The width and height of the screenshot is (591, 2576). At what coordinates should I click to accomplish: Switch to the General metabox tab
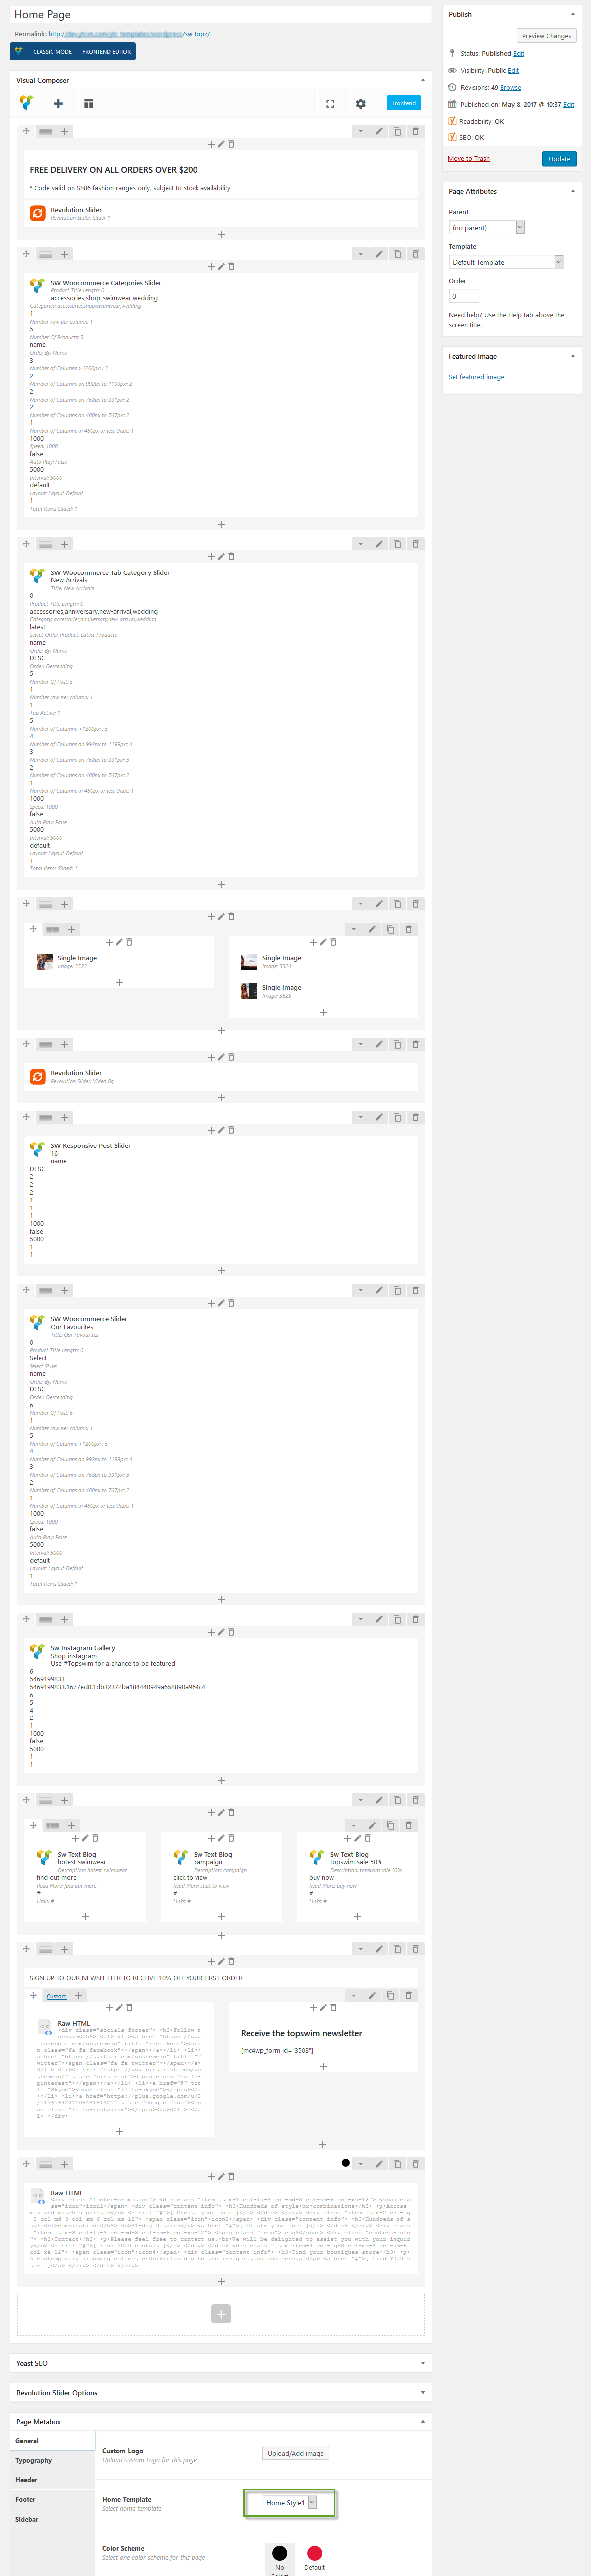pyautogui.click(x=53, y=2441)
